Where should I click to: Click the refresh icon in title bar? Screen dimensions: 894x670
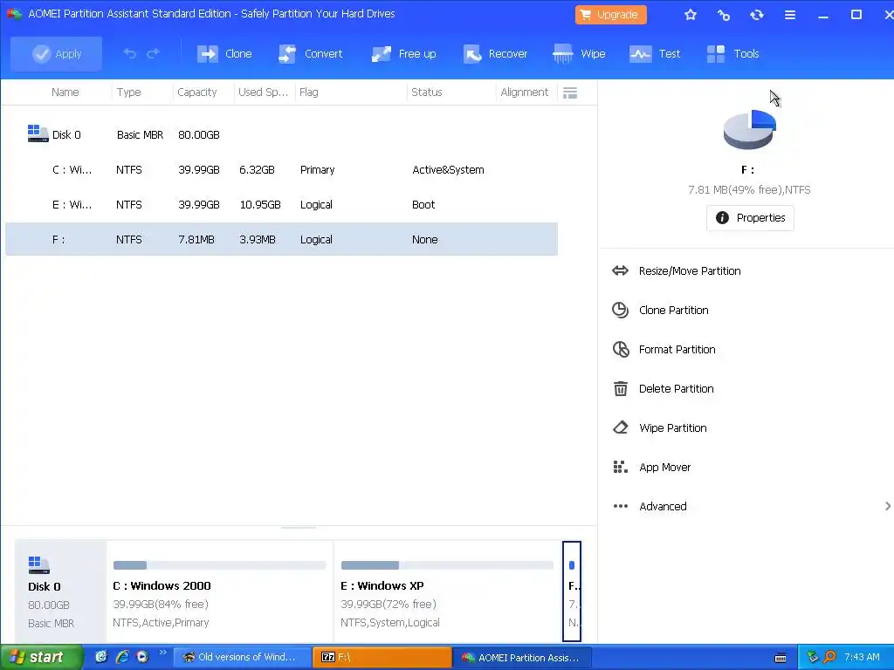coord(757,15)
